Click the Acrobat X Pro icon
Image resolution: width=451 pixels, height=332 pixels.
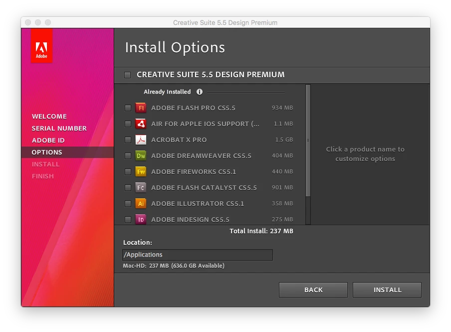(x=141, y=140)
